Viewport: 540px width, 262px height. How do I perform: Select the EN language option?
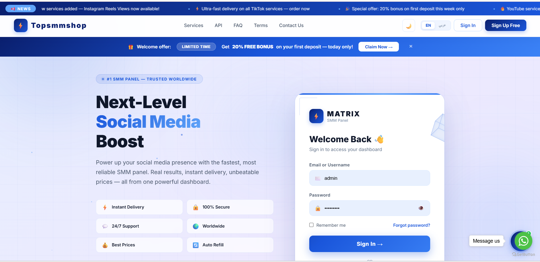pos(428,26)
